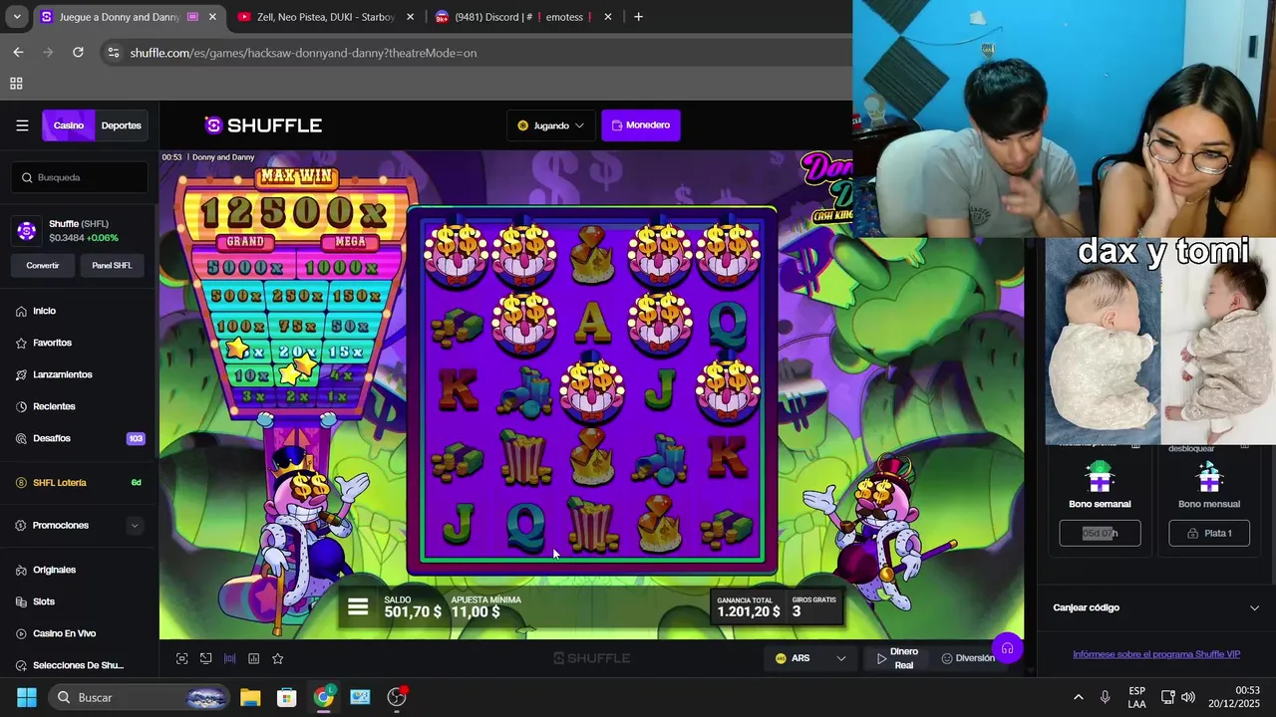Screen dimensions: 1276x717
Task: Open the live support headset button
Action: 1007,648
